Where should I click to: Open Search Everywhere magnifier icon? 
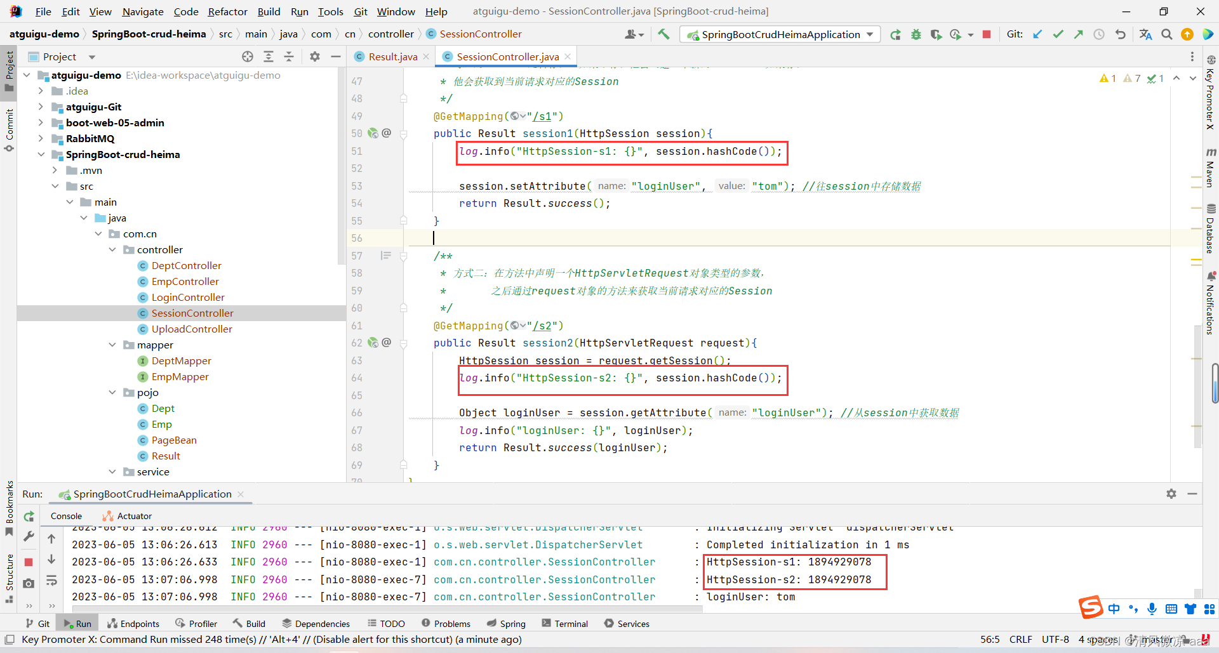coord(1167,34)
